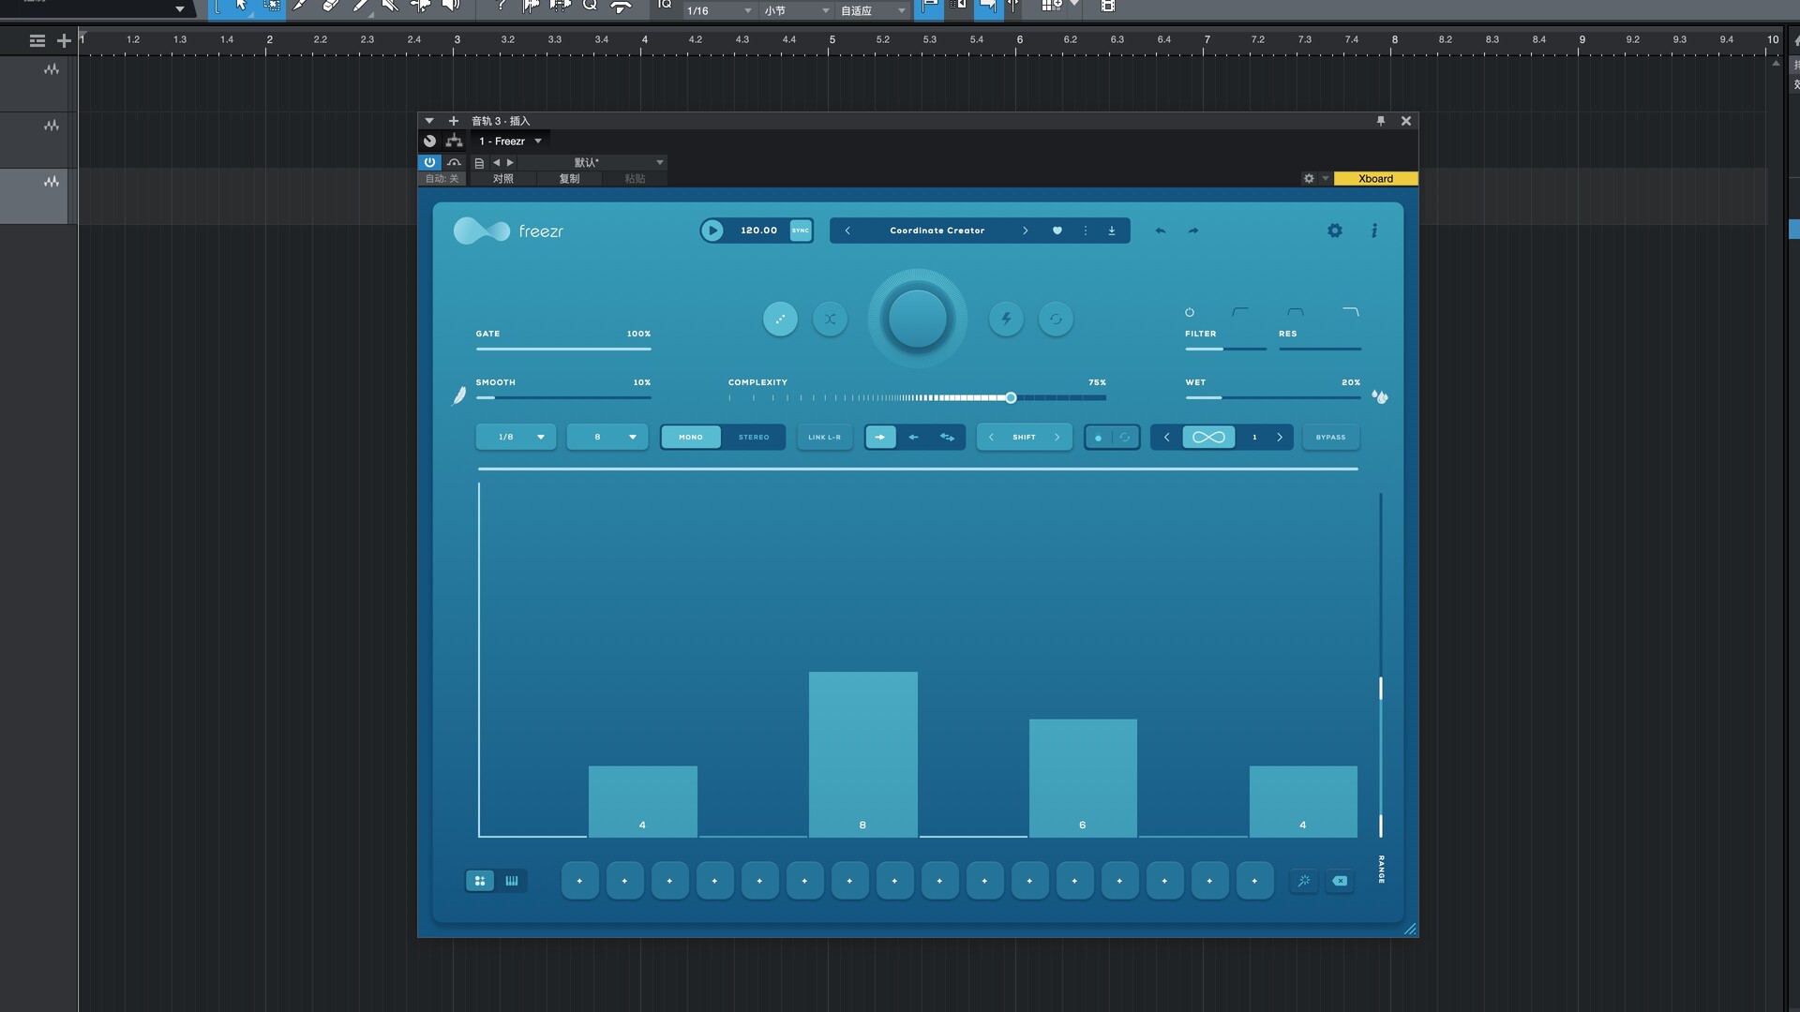Adjust the GATE slider
The height and width of the screenshot is (1012, 1800).
tap(563, 349)
